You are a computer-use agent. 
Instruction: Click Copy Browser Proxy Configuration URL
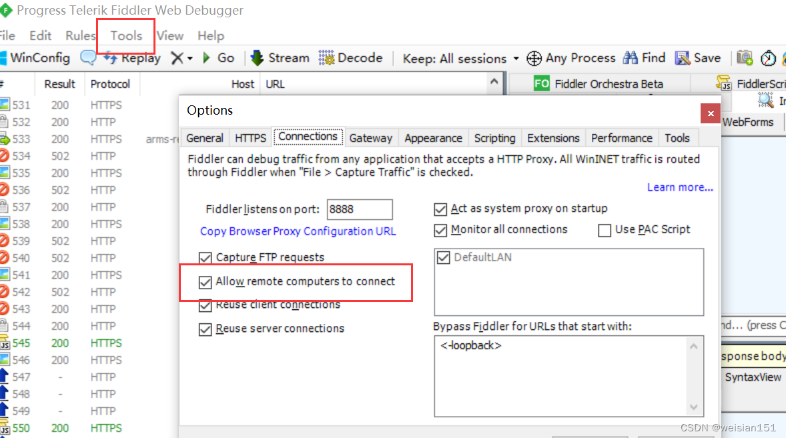pyautogui.click(x=298, y=231)
